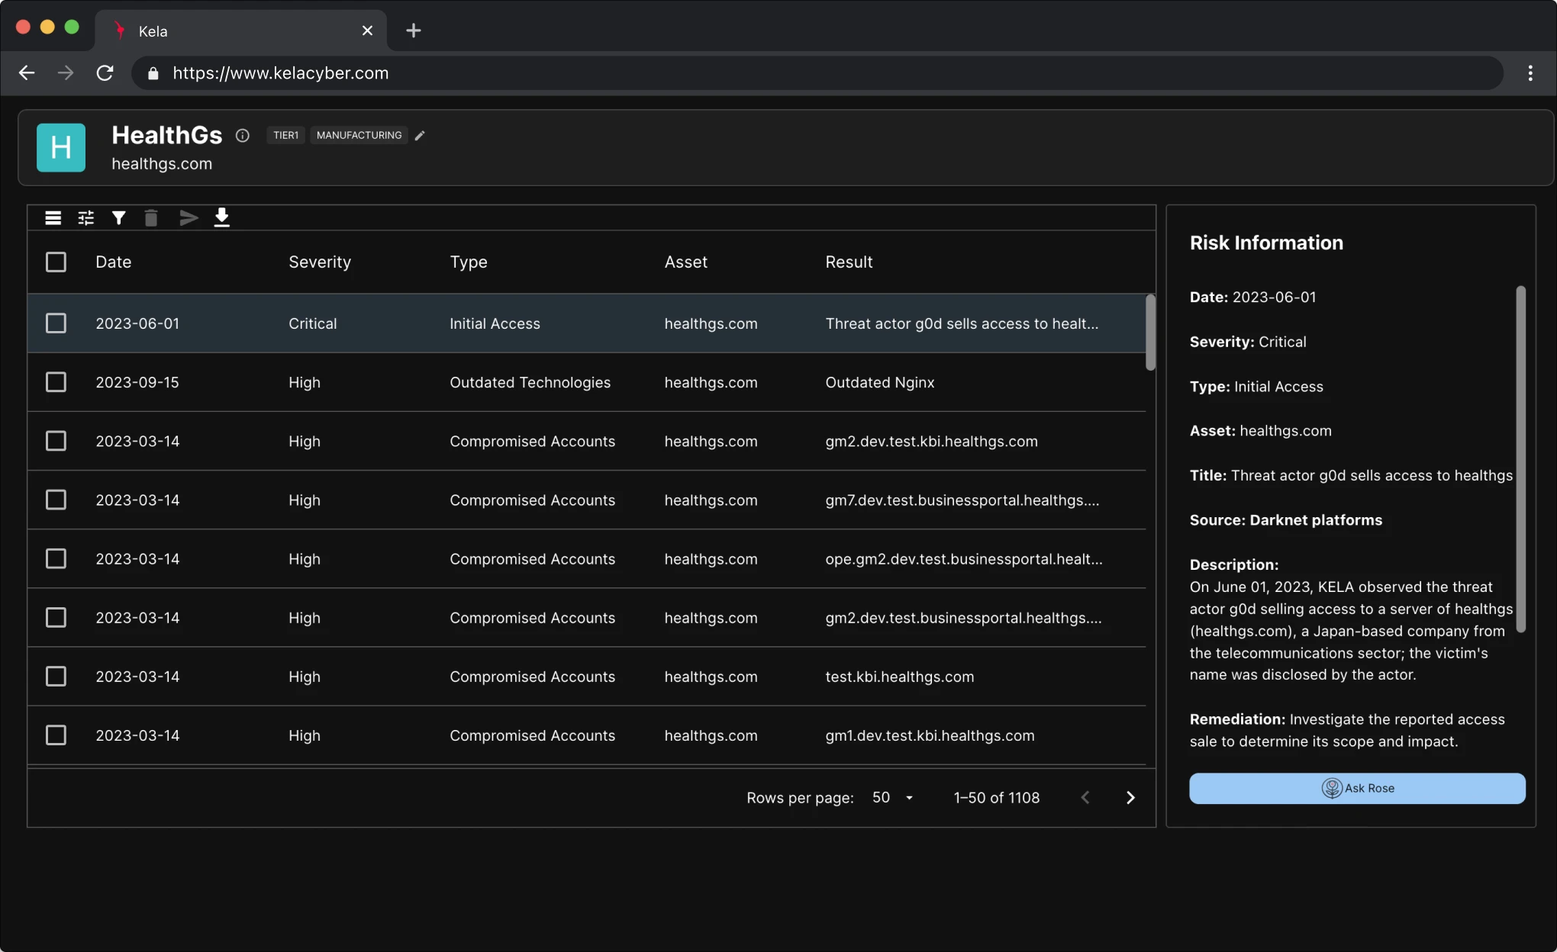Viewport: 1557px width, 952px height.
Task: Click the Risk Information heading
Action: coord(1266,243)
